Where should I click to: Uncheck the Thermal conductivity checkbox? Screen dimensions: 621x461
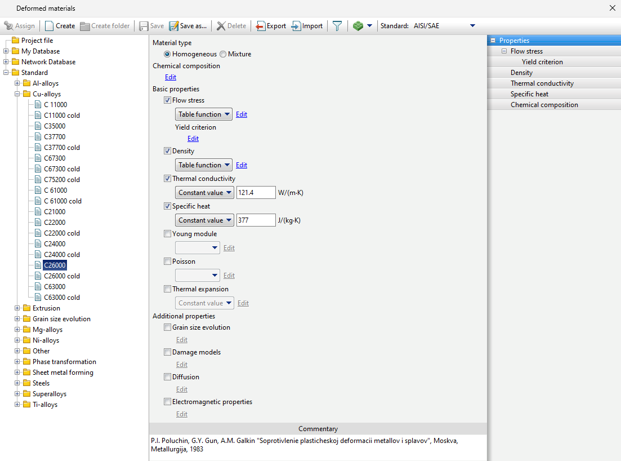[x=167, y=179]
